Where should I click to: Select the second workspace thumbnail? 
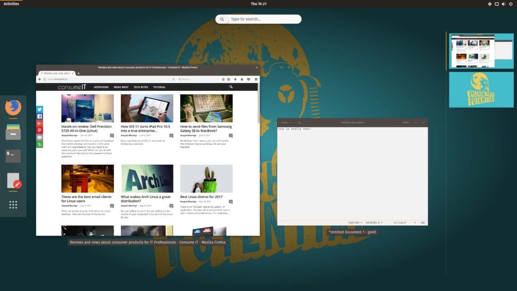tap(481, 89)
